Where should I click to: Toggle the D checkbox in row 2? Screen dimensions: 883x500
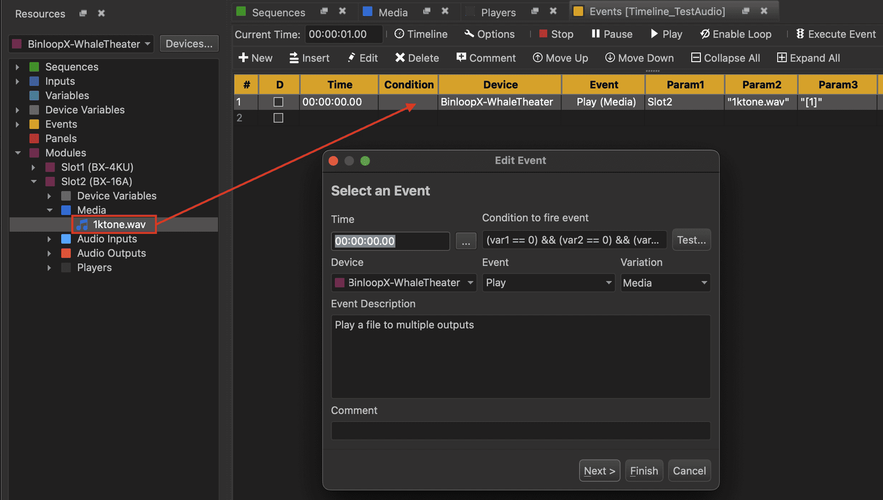point(278,118)
